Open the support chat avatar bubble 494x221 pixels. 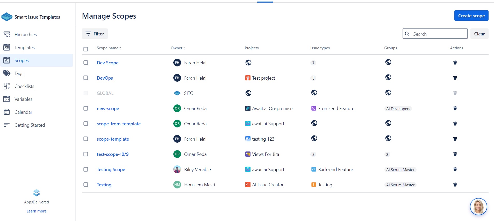coord(478,207)
